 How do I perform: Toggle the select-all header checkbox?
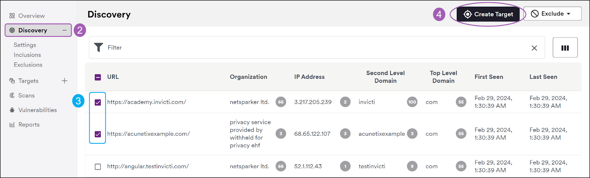(x=98, y=77)
